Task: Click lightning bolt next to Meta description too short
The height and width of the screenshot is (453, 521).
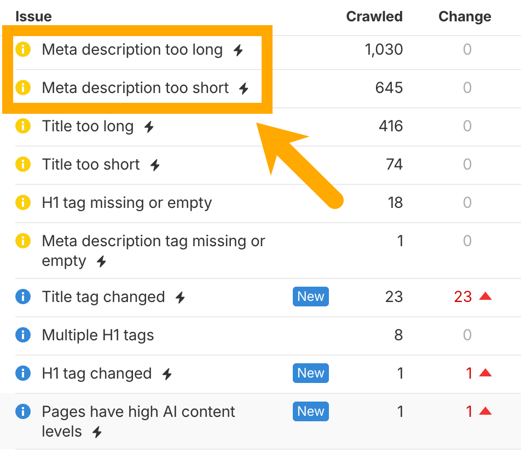Action: tap(244, 89)
